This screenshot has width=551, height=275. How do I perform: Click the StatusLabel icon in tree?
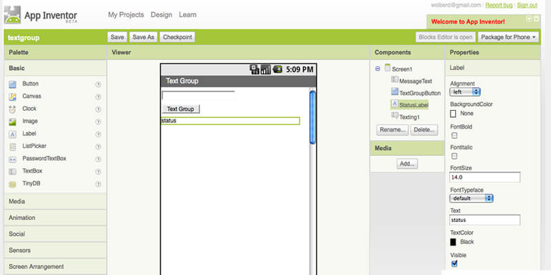395,104
